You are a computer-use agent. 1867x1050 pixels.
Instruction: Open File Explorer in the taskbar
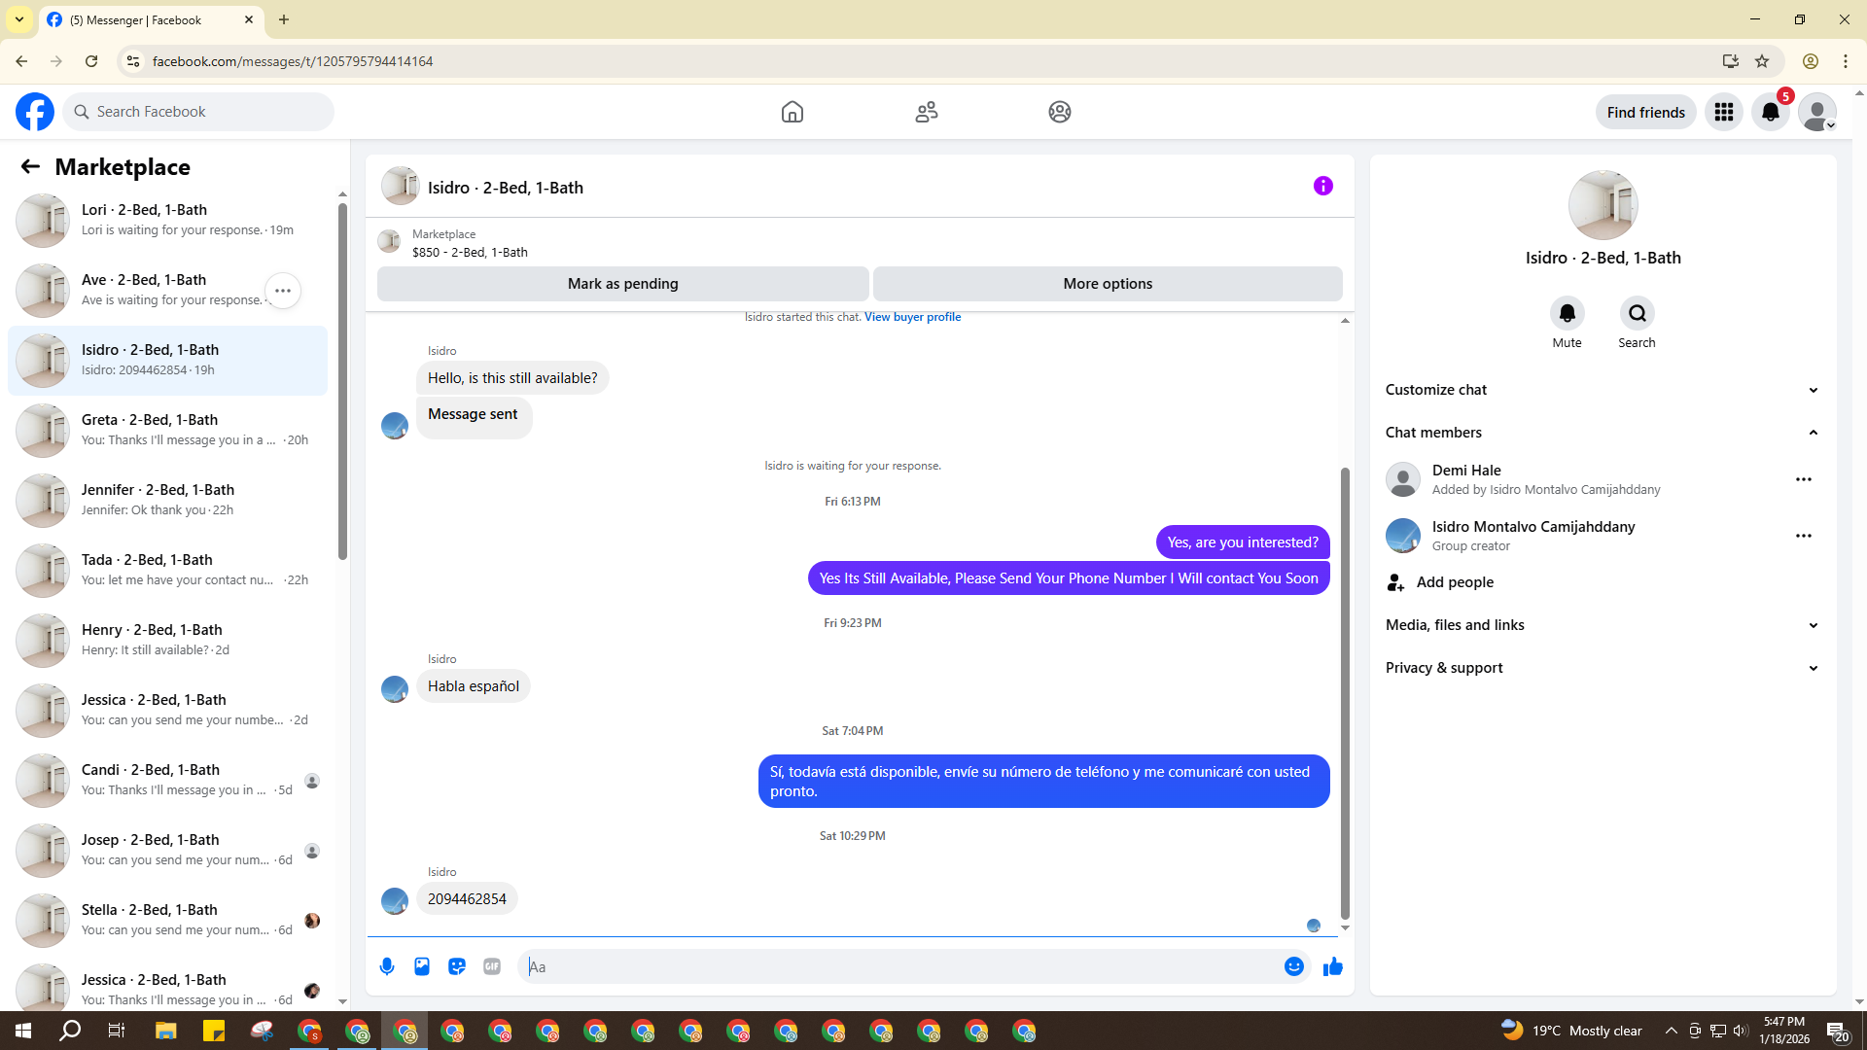tap(165, 1031)
